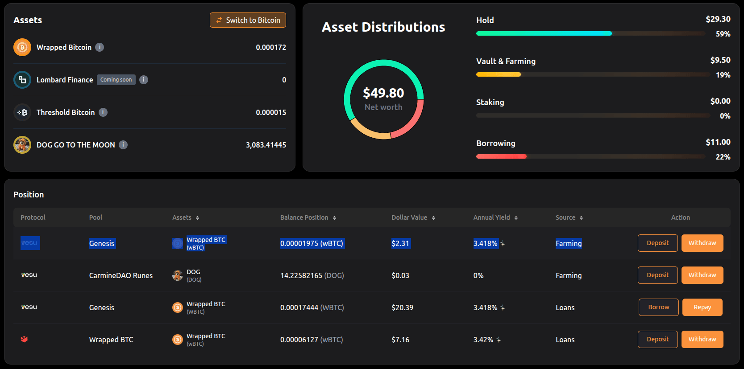The image size is (744, 369).
Task: Click Vesu logo in CarmineDAO Runes row
Action: pyautogui.click(x=29, y=275)
